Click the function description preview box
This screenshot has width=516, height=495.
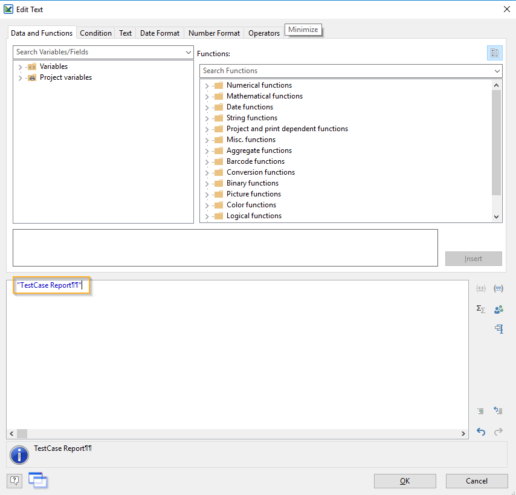point(225,248)
